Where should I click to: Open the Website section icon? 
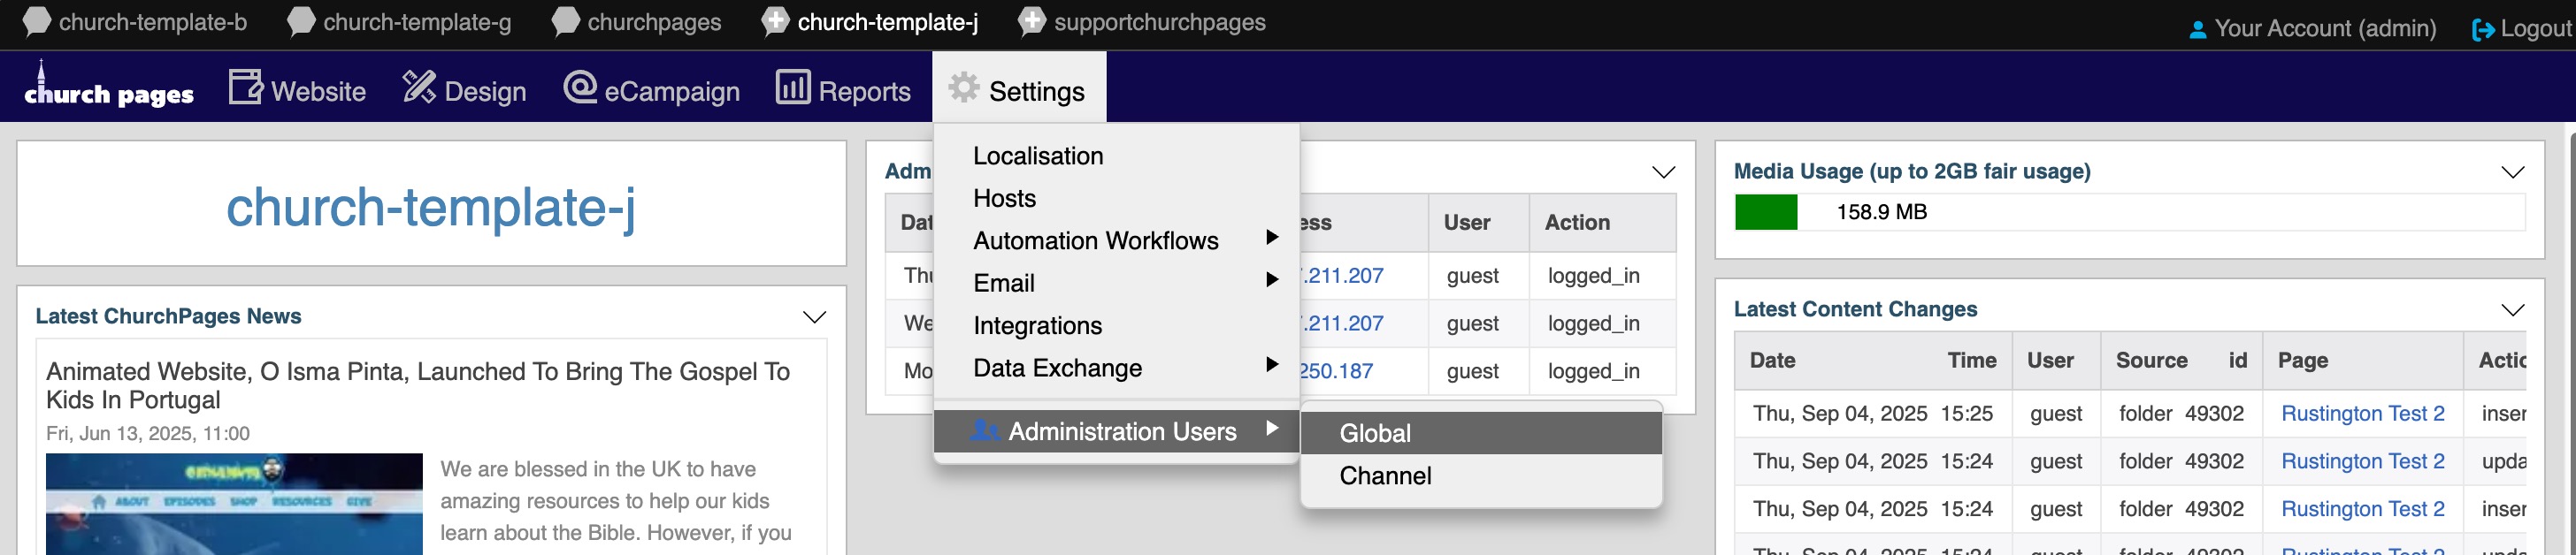[245, 87]
